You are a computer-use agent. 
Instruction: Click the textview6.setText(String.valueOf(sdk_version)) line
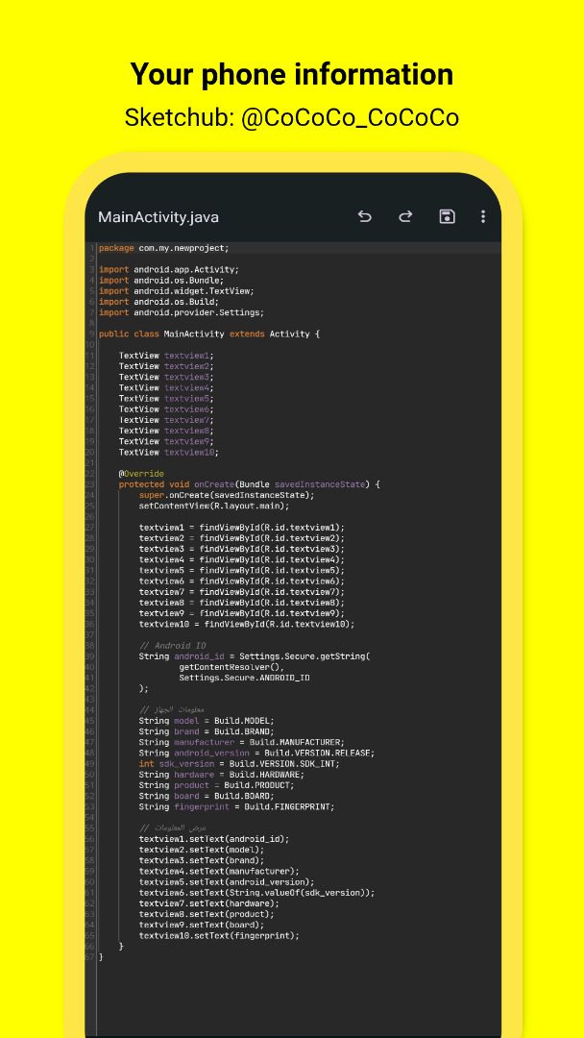coord(255,893)
